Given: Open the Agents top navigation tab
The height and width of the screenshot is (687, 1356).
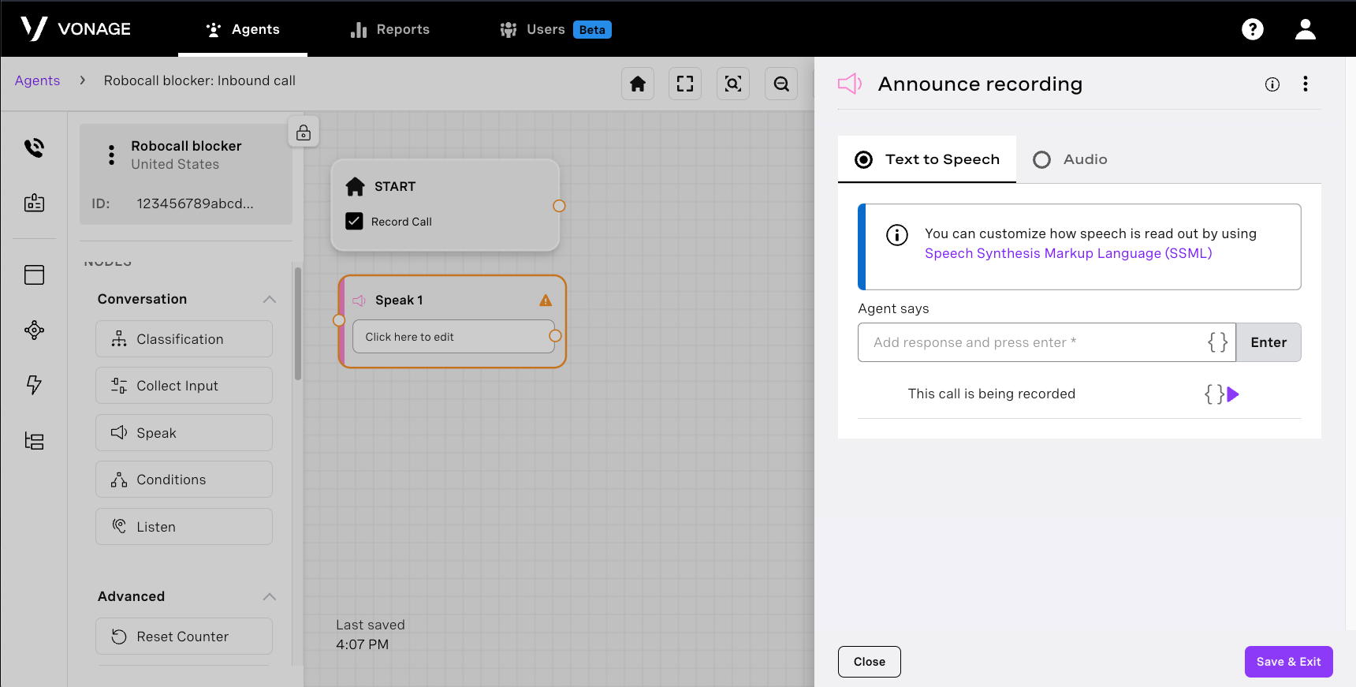Looking at the screenshot, I should click(243, 29).
